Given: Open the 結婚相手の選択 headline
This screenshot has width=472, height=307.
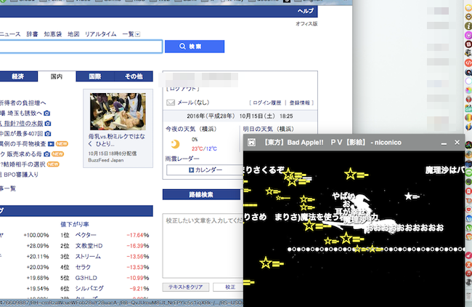Looking at the screenshot, I should click(23, 164).
